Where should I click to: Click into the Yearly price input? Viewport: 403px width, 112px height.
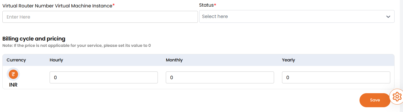[336, 78]
